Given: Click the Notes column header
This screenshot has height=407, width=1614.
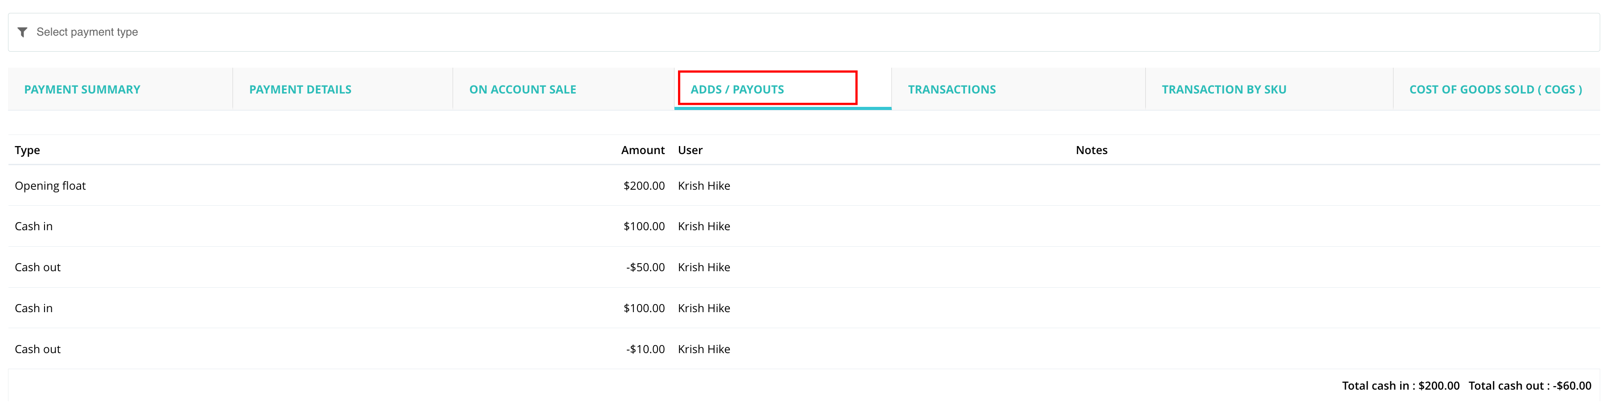Looking at the screenshot, I should click(x=1091, y=150).
